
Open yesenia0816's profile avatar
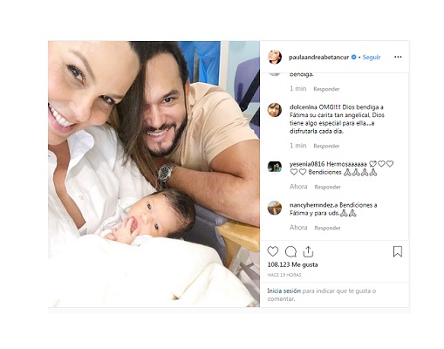coord(275,167)
